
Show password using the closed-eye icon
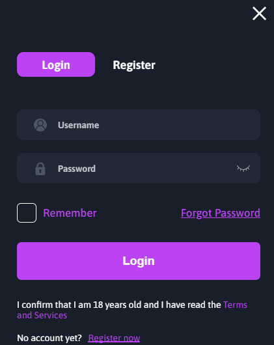(x=243, y=169)
